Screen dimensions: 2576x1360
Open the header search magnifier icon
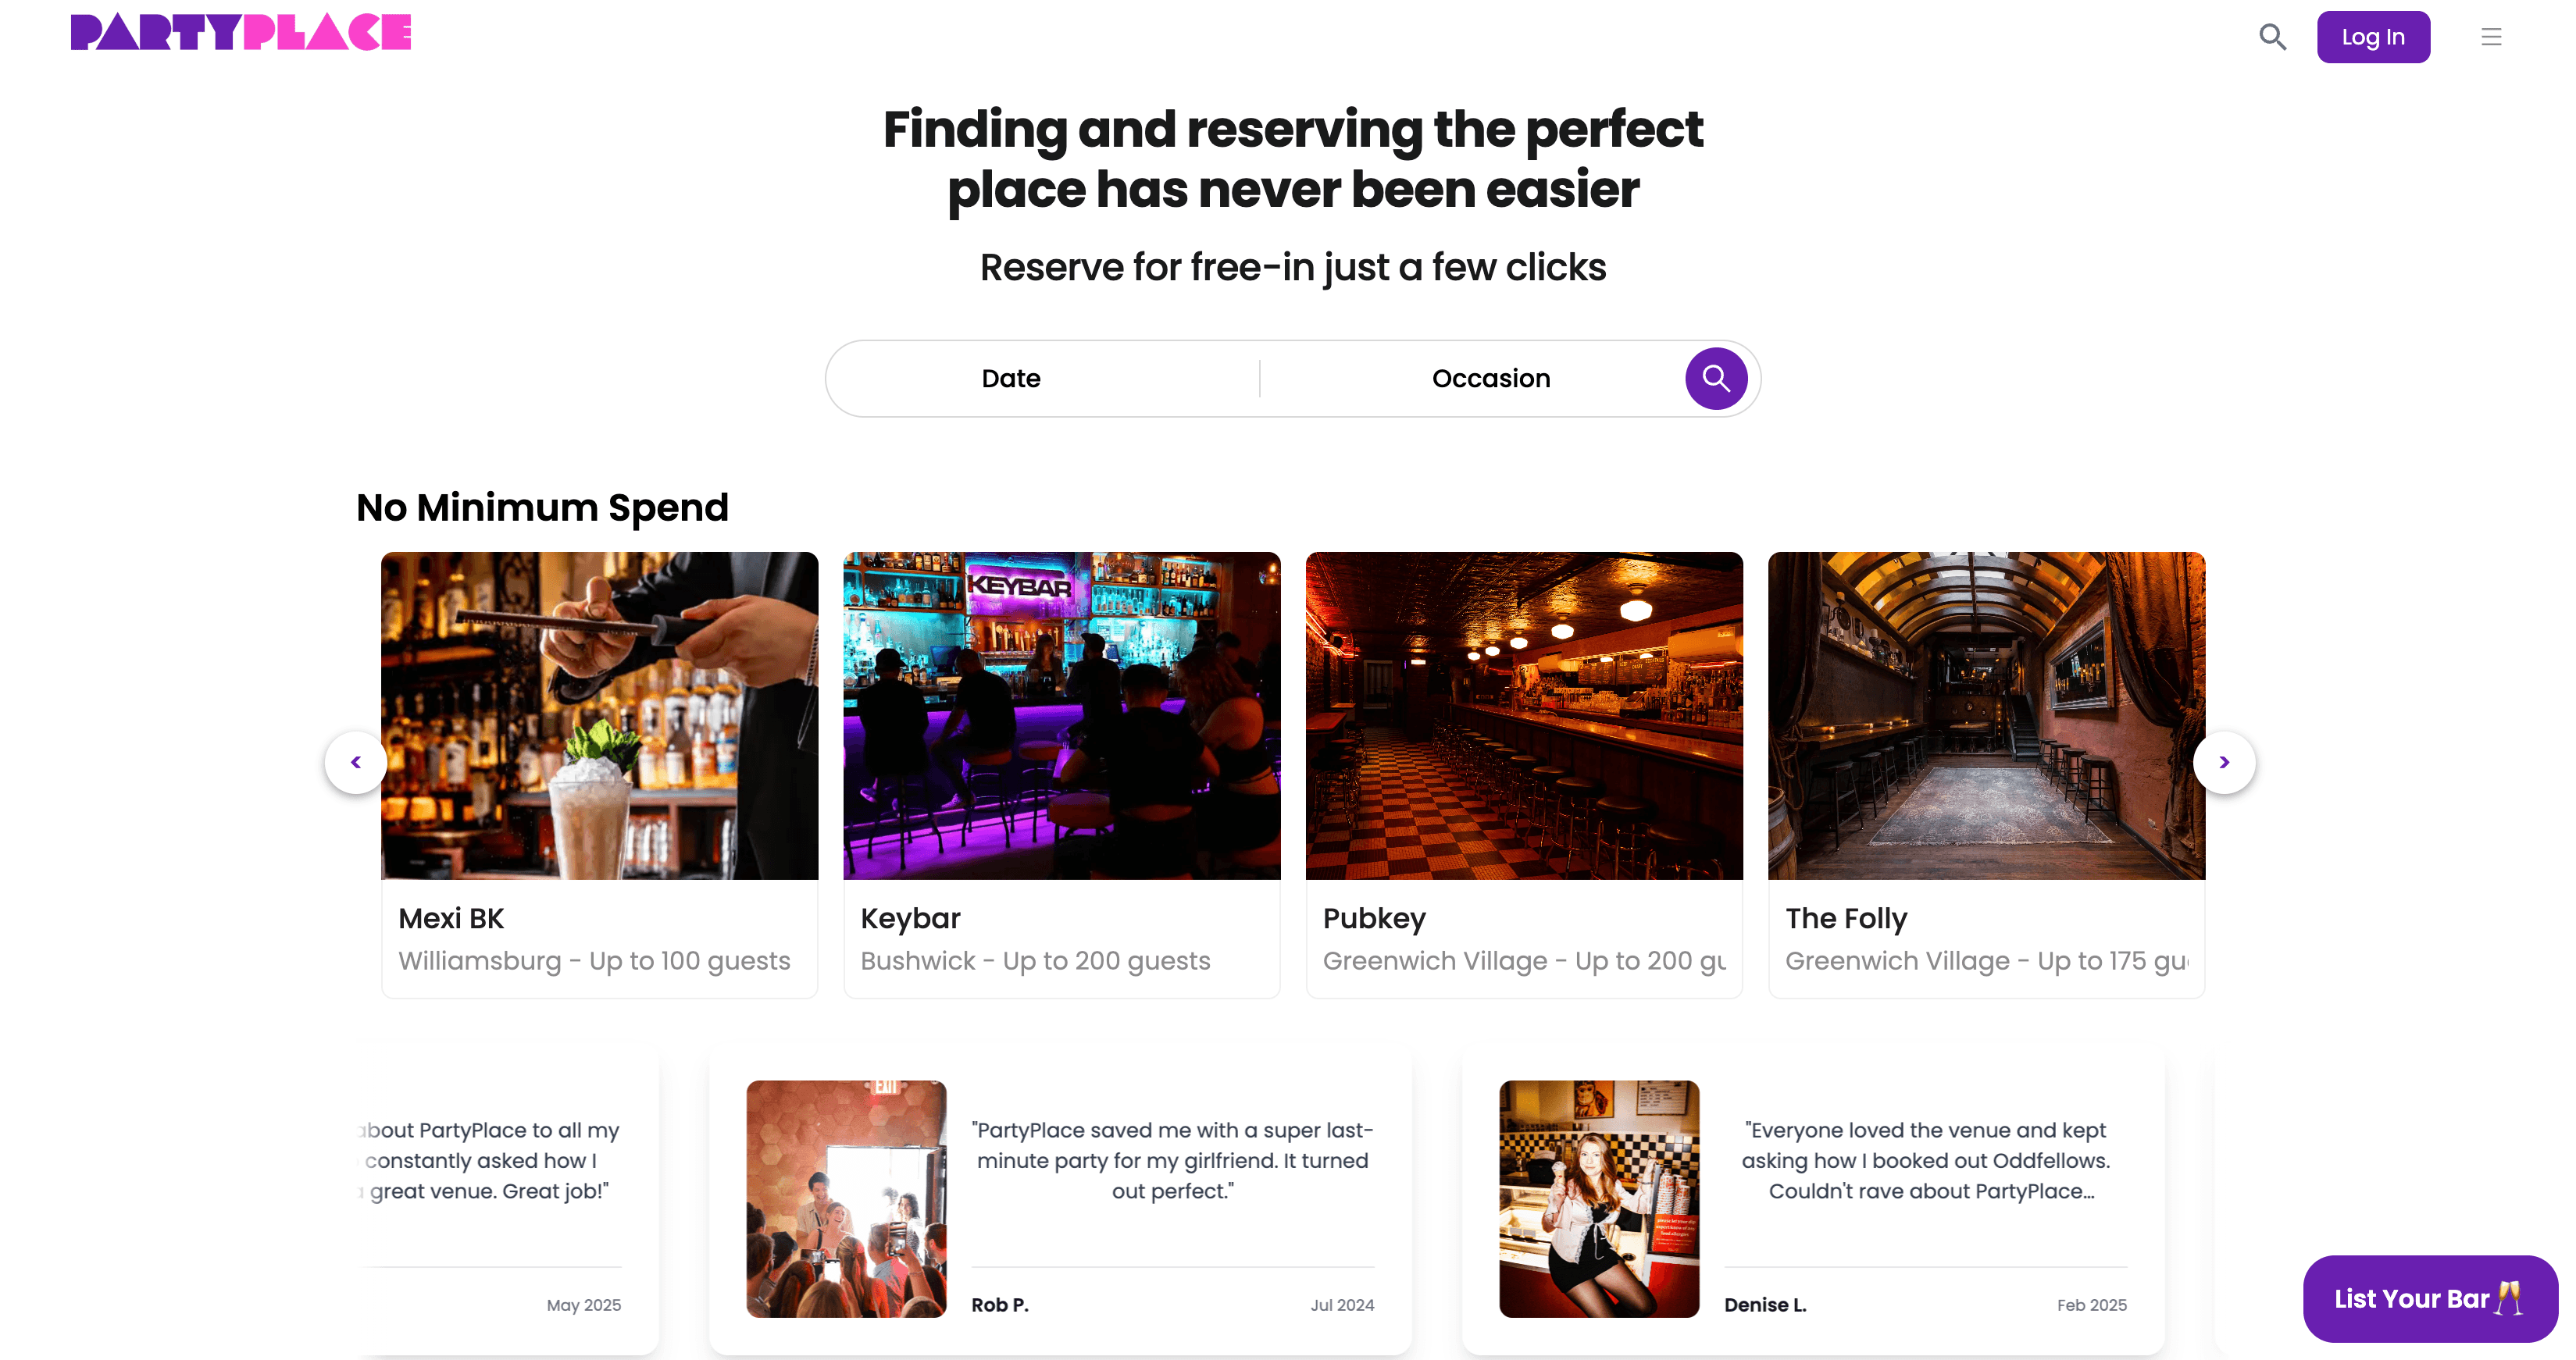2272,37
